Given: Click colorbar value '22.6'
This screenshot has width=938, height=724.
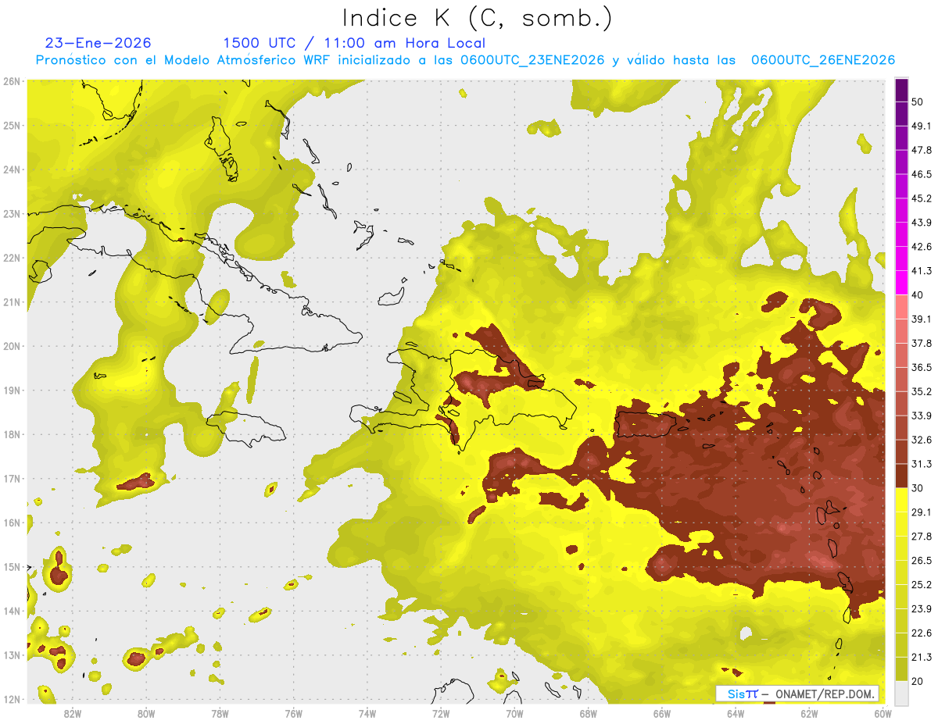Looking at the screenshot, I should coord(922,633).
